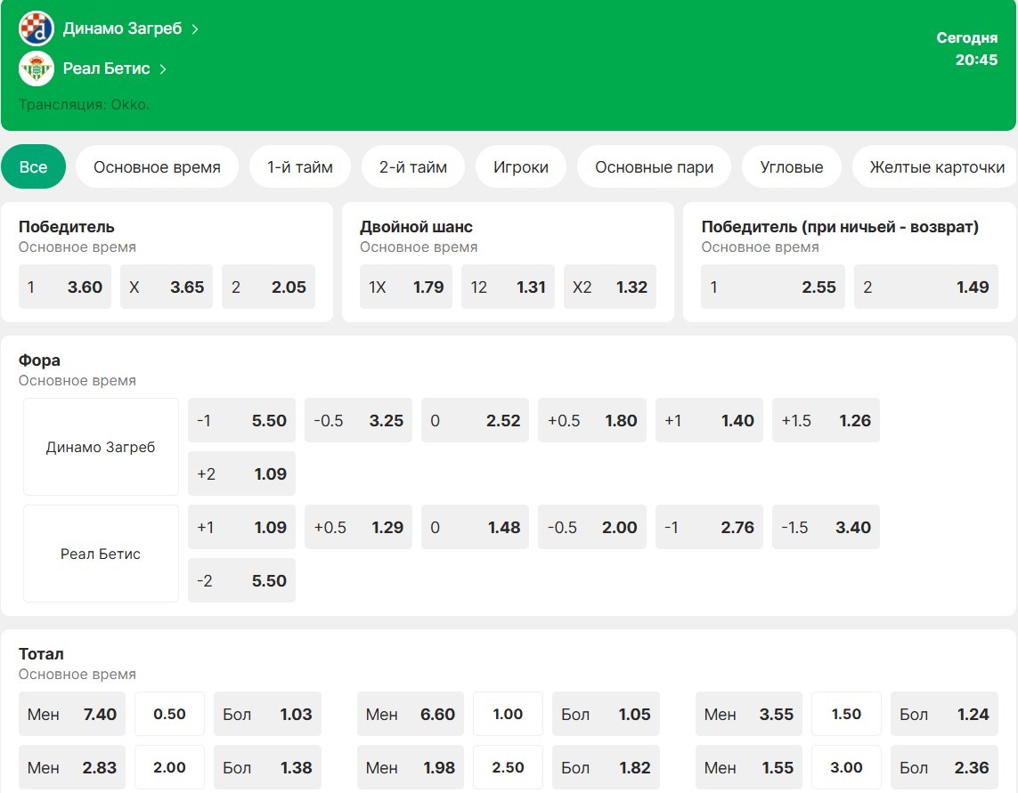The width and height of the screenshot is (1018, 793).
Task: Switch to 2-й тайм tab
Action: tap(413, 167)
